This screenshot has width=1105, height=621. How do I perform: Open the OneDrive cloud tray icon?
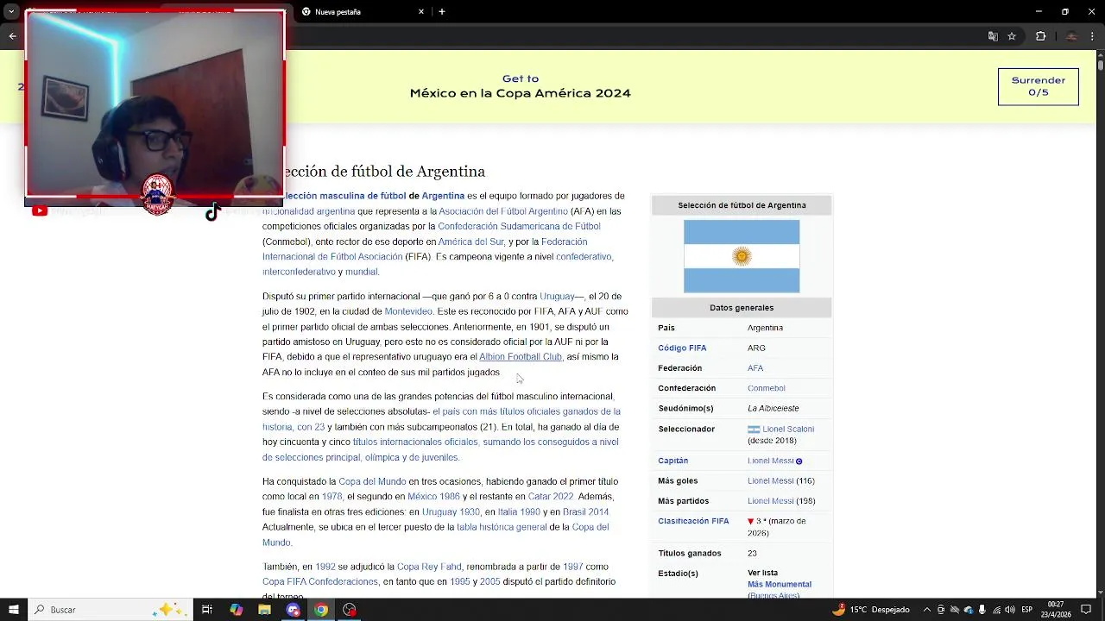point(969,610)
